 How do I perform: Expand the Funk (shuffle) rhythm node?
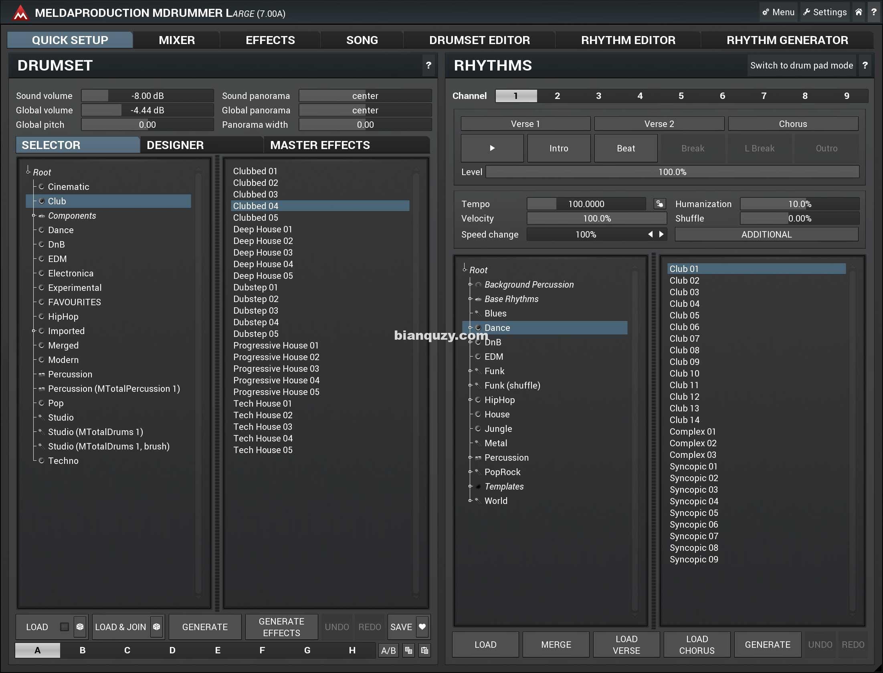[x=470, y=385]
